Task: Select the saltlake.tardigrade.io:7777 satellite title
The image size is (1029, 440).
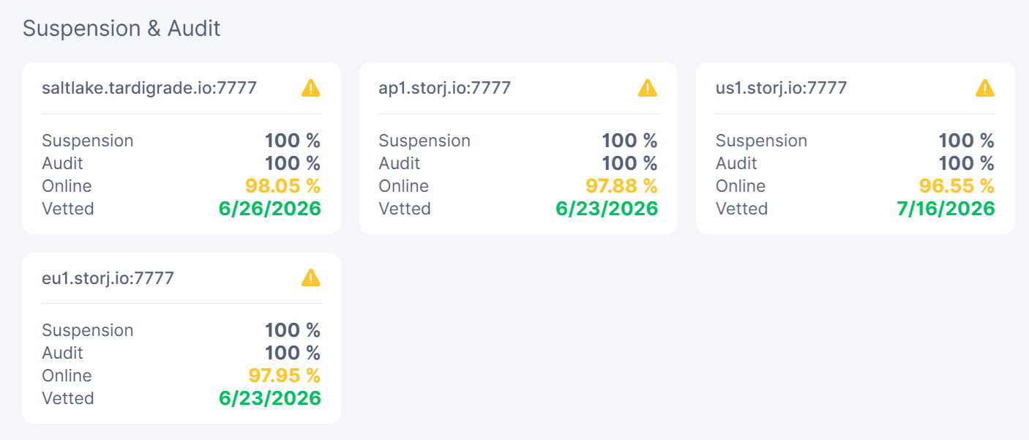Action: [149, 88]
